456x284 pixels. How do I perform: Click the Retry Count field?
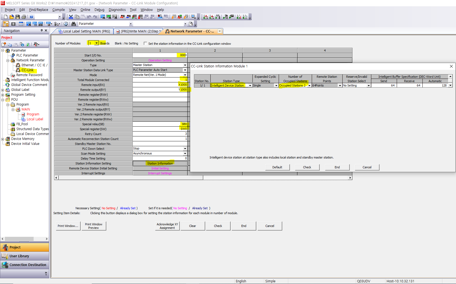pos(160,134)
